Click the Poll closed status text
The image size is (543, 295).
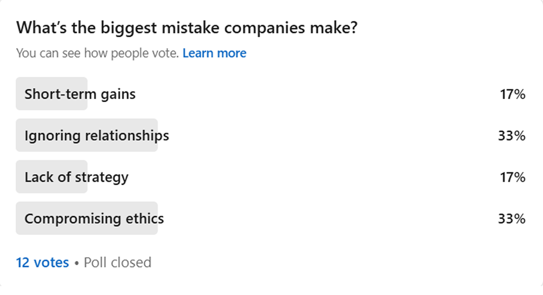(x=118, y=262)
